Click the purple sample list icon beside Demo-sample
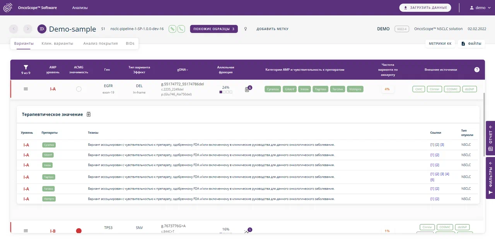 (x=42, y=29)
